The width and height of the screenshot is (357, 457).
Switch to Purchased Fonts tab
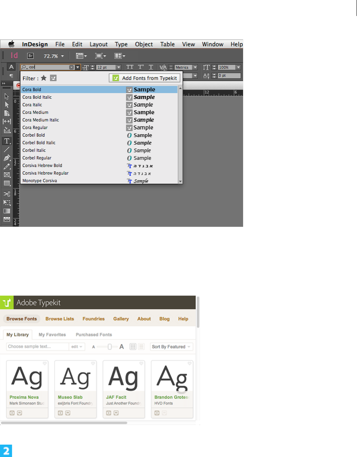[x=94, y=335]
